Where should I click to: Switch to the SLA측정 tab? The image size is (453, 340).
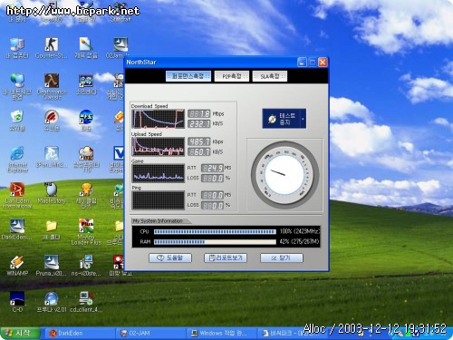(x=270, y=76)
